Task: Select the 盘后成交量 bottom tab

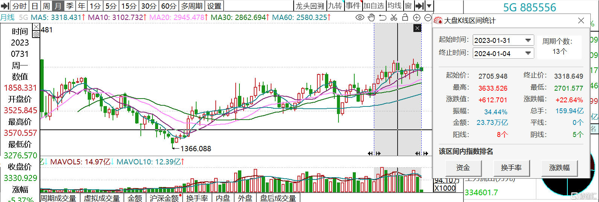Action: pos(278,198)
